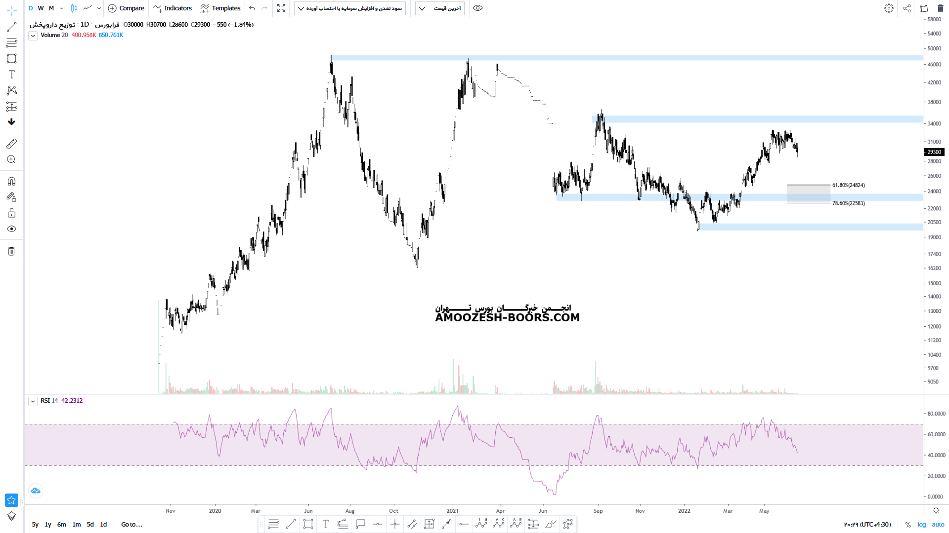Image resolution: width=949 pixels, height=533 pixels.
Task: Open chart settings gear icon
Action: [889, 8]
